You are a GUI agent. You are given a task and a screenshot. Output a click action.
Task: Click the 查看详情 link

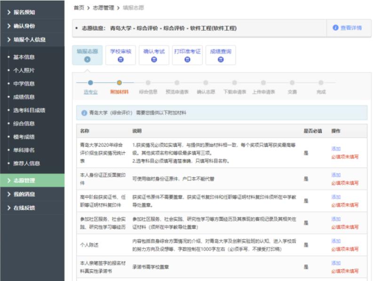[351, 28]
